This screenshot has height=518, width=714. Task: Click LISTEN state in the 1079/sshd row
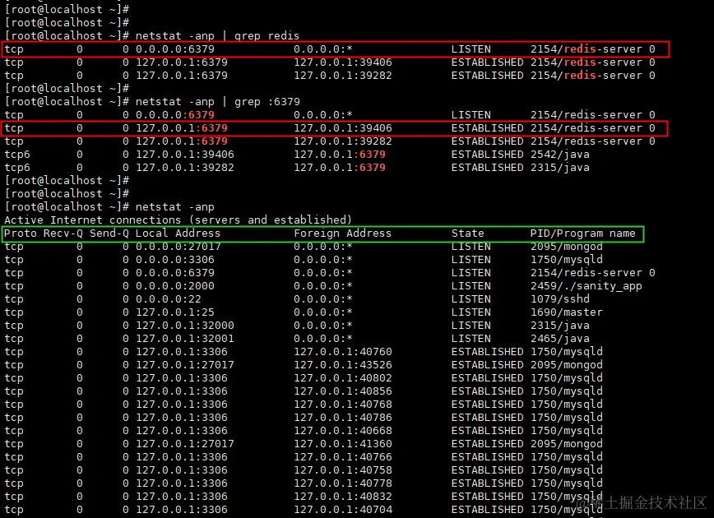[x=471, y=299]
